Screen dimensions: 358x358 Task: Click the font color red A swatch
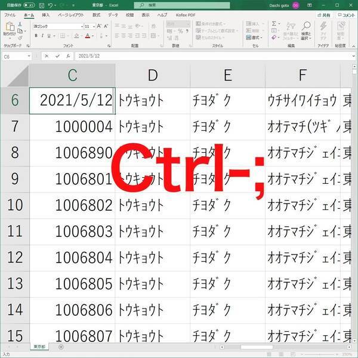coord(88,36)
